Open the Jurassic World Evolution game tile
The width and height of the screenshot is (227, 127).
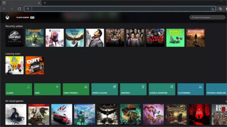[14, 38]
